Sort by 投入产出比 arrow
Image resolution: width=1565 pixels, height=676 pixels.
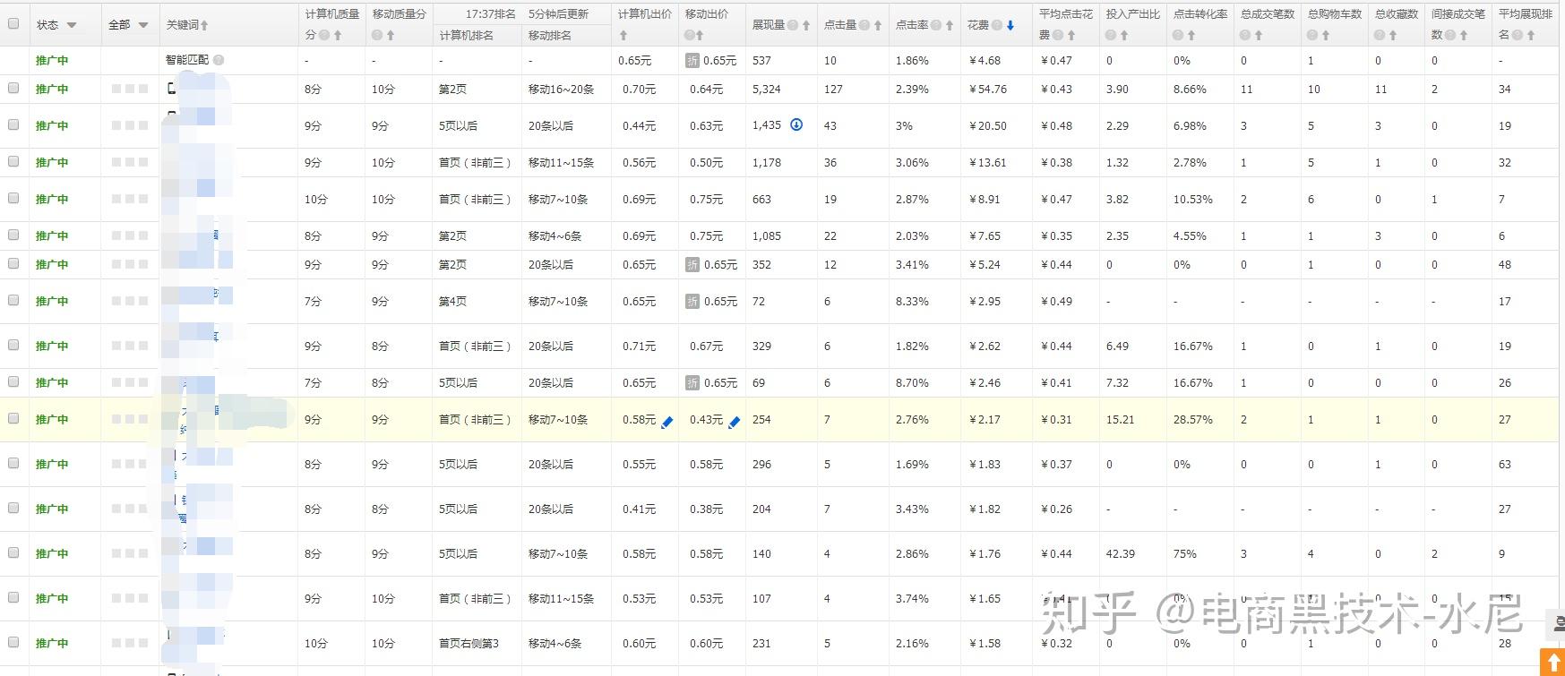pyautogui.click(x=1124, y=35)
